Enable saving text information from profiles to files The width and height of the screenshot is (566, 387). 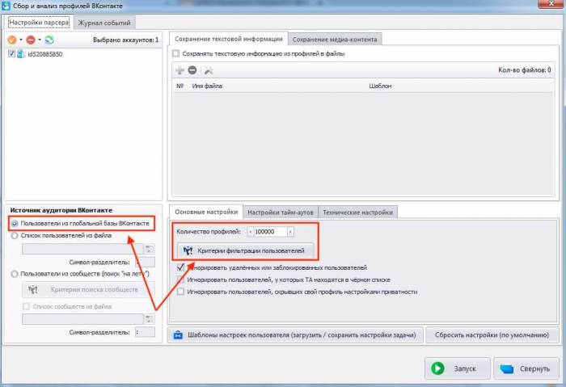pyautogui.click(x=176, y=54)
